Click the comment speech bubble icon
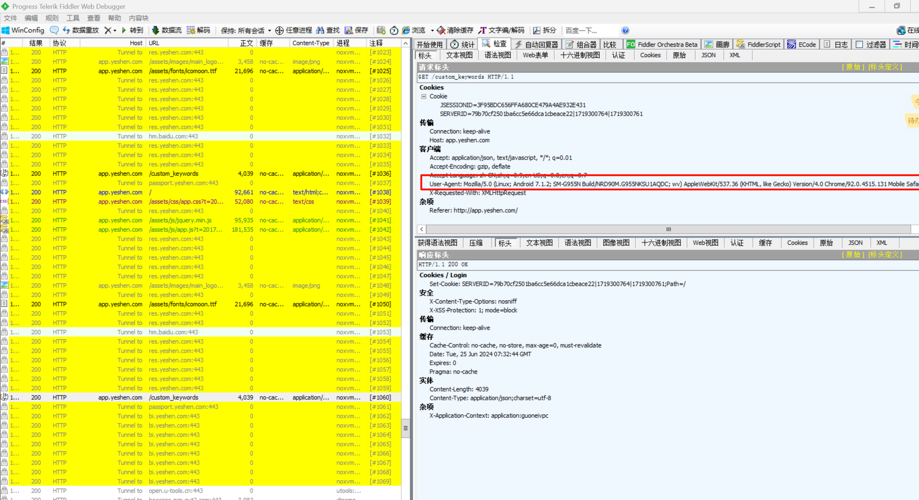The width and height of the screenshot is (919, 500). [x=54, y=30]
